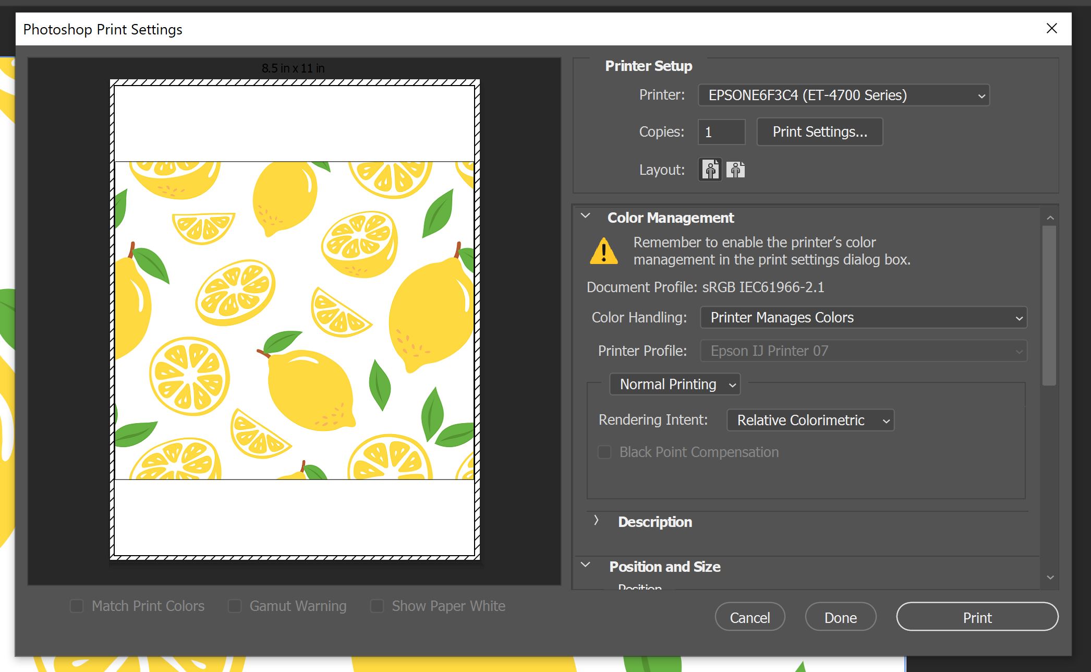Toggle the Gamut Warning option

(x=235, y=606)
